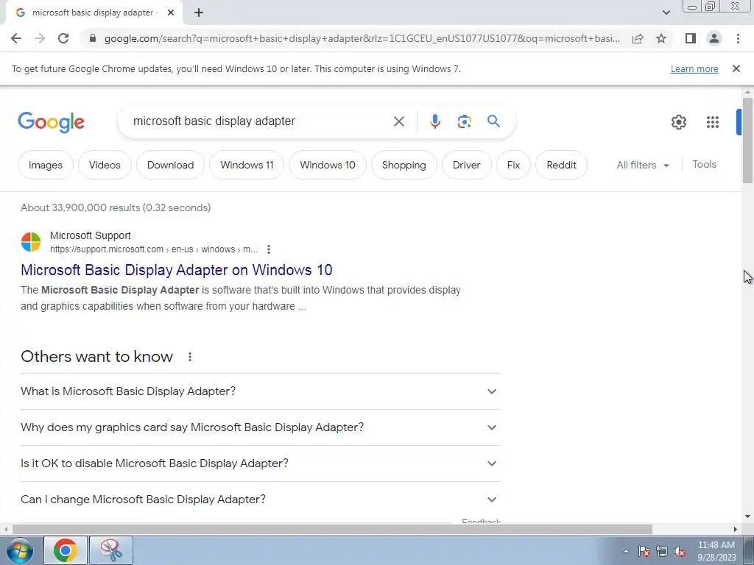Click the network tray icon
Viewport: 754px width, 565px height.
tap(662, 551)
